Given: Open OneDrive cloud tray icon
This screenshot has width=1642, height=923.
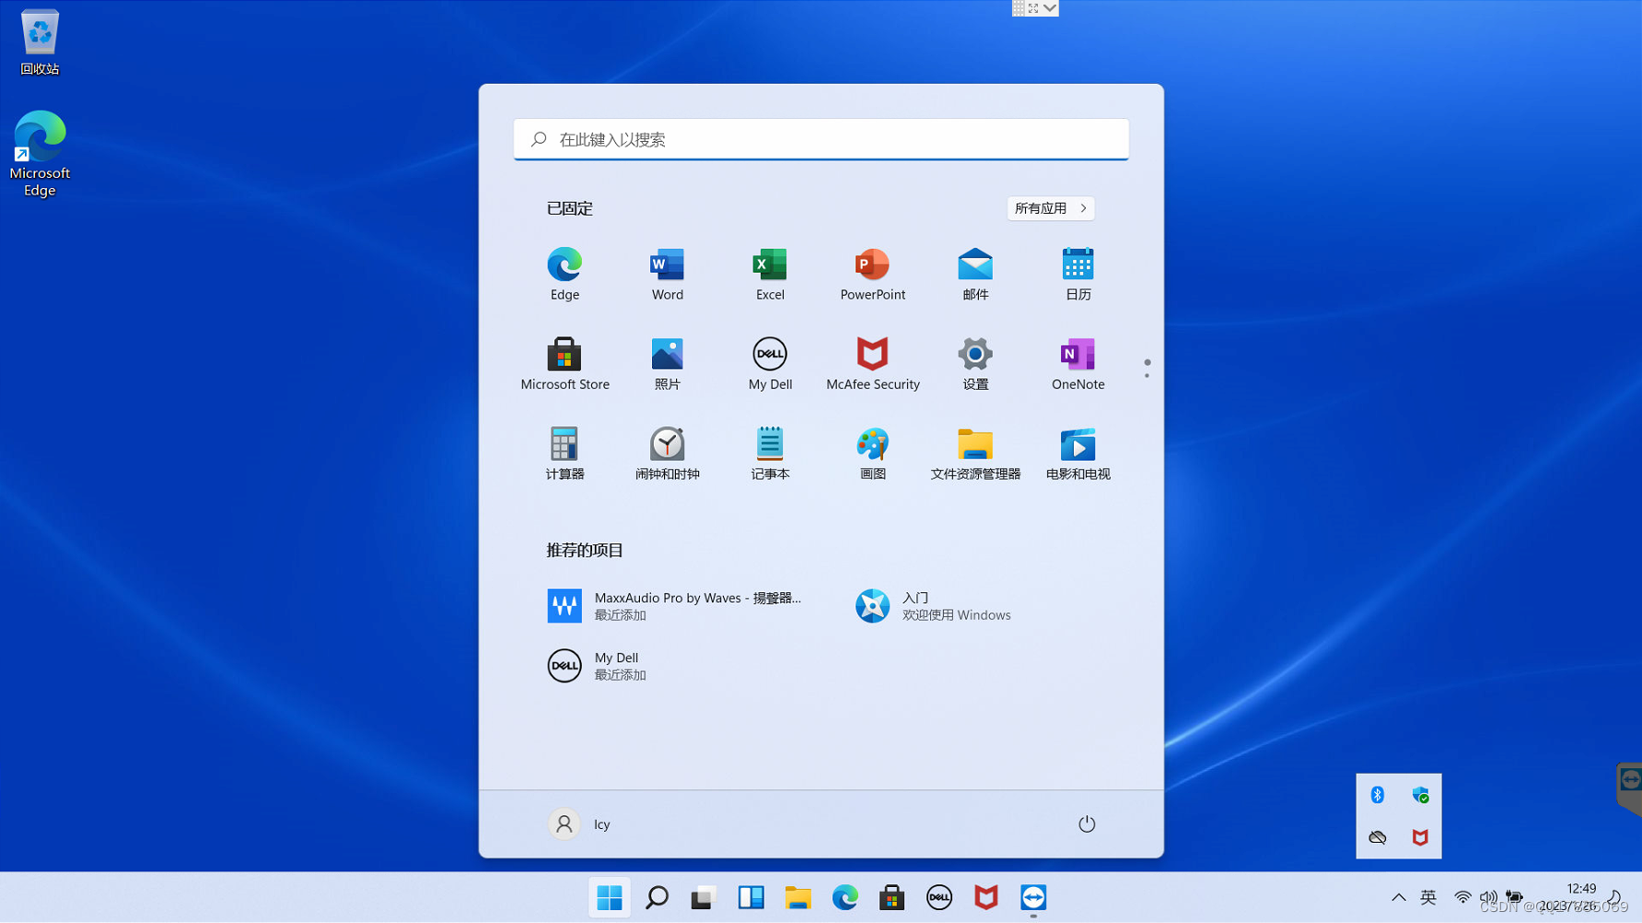Looking at the screenshot, I should (x=1377, y=837).
